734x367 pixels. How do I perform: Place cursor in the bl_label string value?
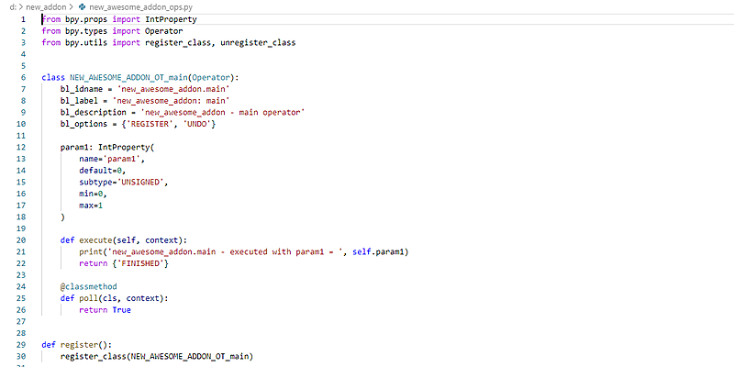point(170,100)
